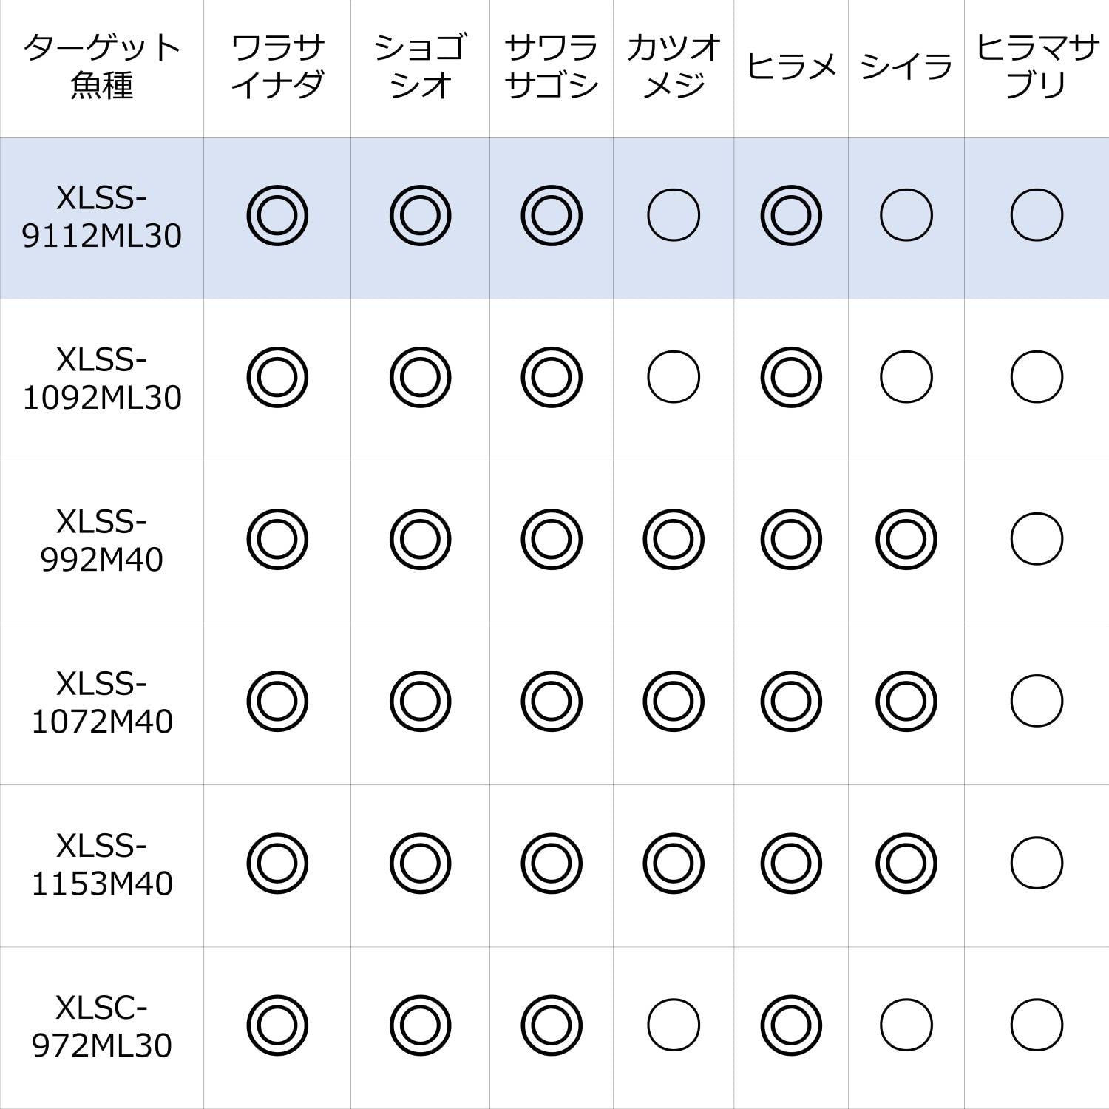This screenshot has width=1109, height=1109.
Task: Click the XLSS-1153M40 model label
Action: pos(102,864)
